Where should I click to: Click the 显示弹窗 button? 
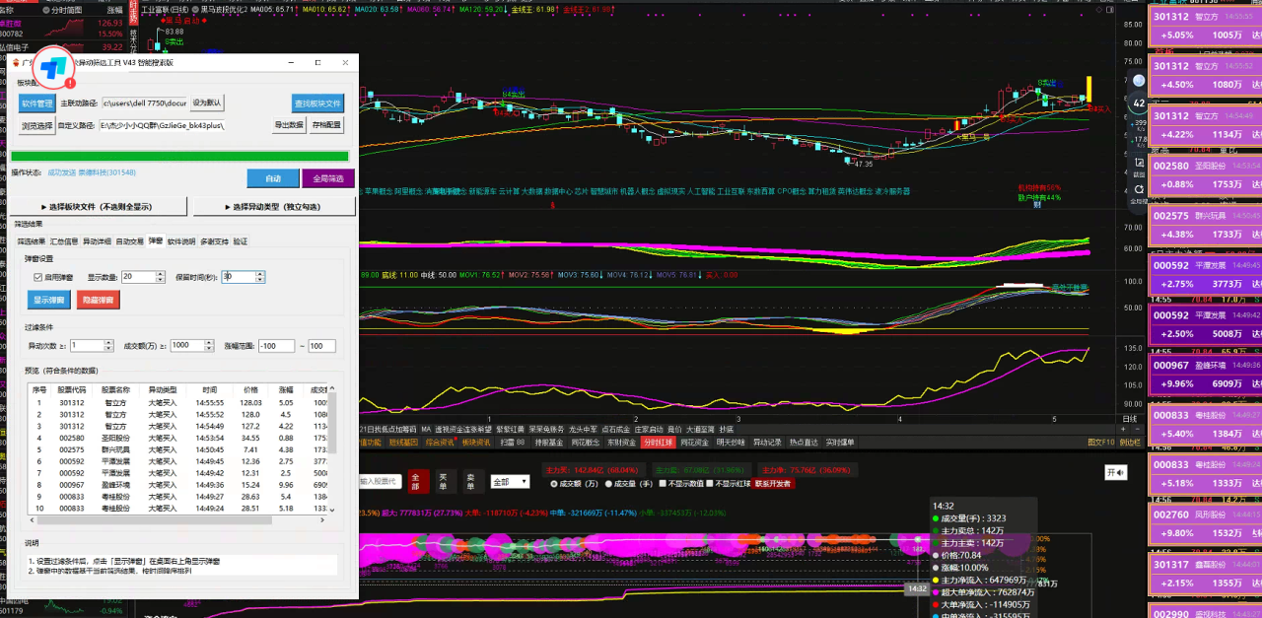[x=49, y=300]
